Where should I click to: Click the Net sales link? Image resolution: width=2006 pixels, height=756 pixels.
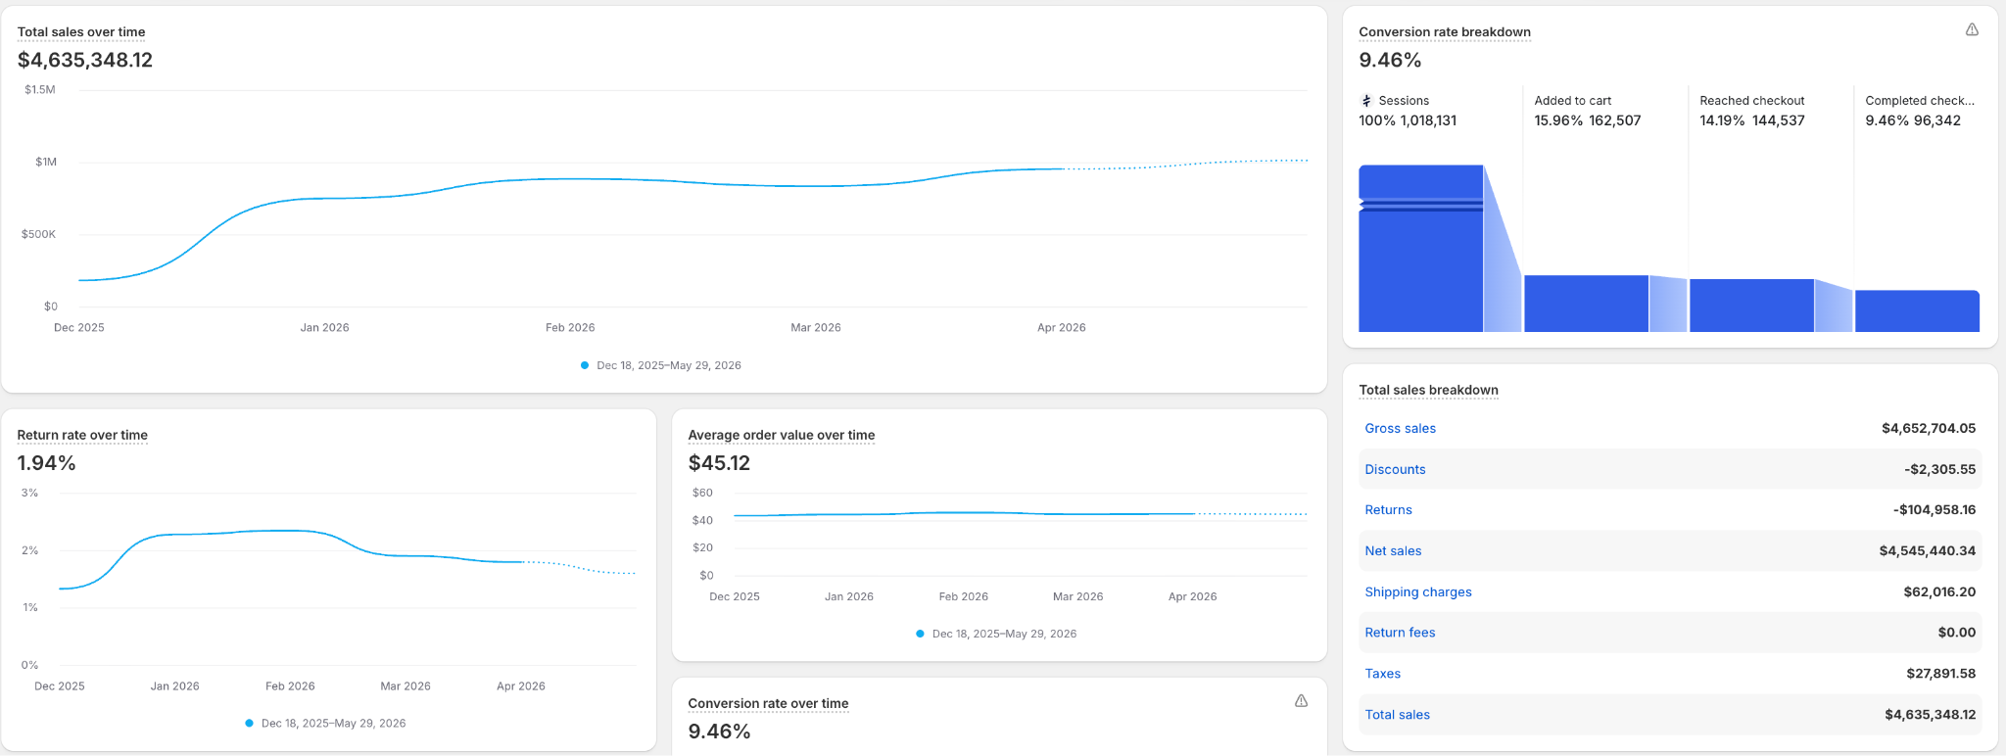pyautogui.click(x=1393, y=551)
